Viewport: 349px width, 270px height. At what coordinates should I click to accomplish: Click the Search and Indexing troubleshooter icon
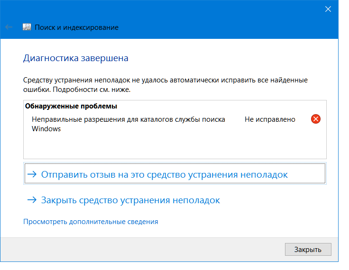(x=27, y=27)
